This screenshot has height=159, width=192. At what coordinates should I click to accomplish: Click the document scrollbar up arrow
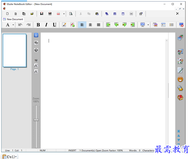pyautogui.click(x=167, y=41)
